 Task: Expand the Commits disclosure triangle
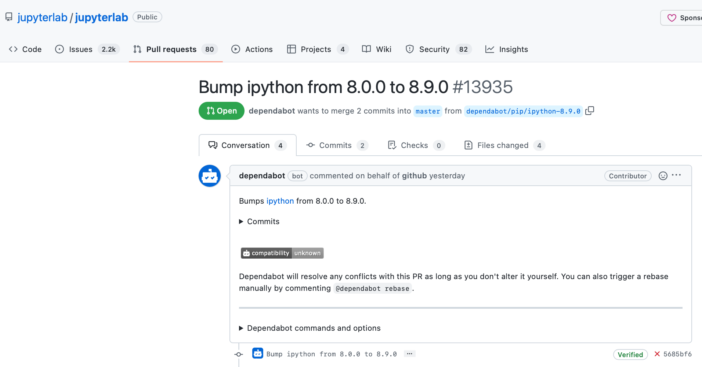tap(241, 222)
